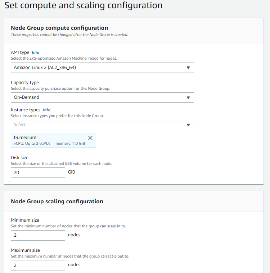Click the Node Group compute configuration heading
270x273 pixels.
point(59,28)
